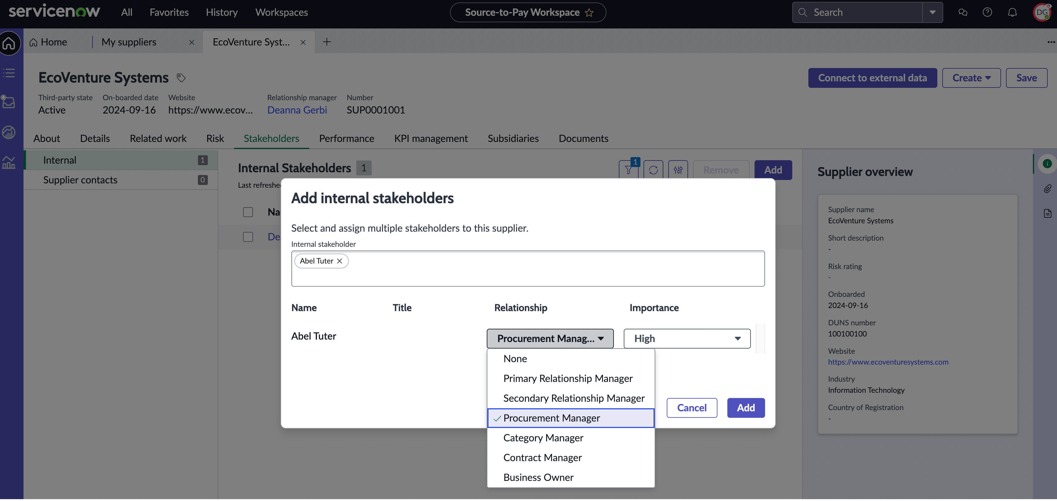Select Internal in stakeholder sidebar
The width and height of the screenshot is (1057, 501).
[x=121, y=160]
